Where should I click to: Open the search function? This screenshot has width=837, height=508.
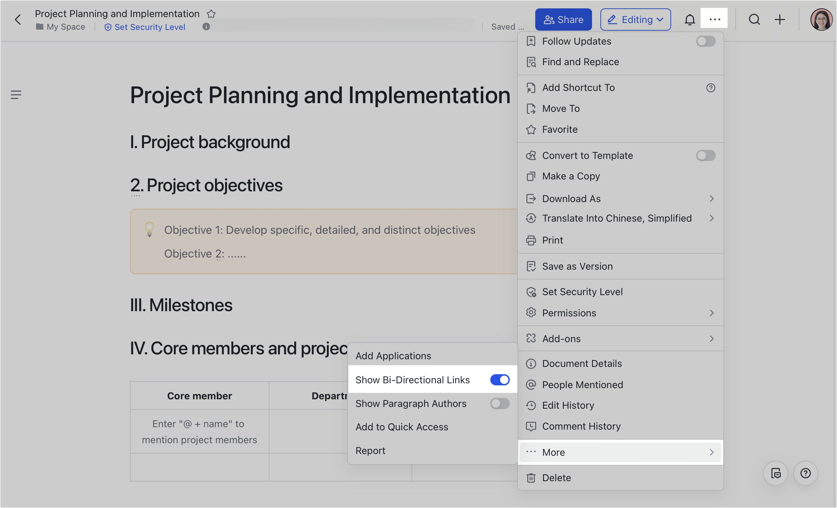(754, 20)
